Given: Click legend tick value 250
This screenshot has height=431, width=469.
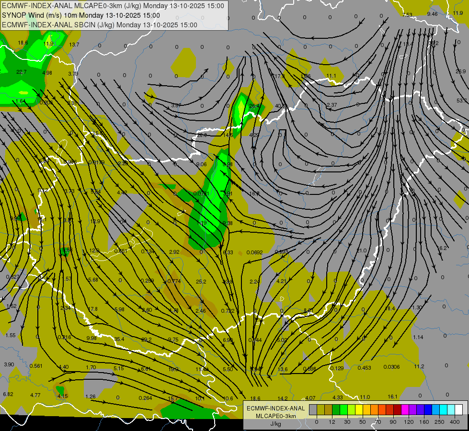Looking at the screenshot, I should point(439,422).
